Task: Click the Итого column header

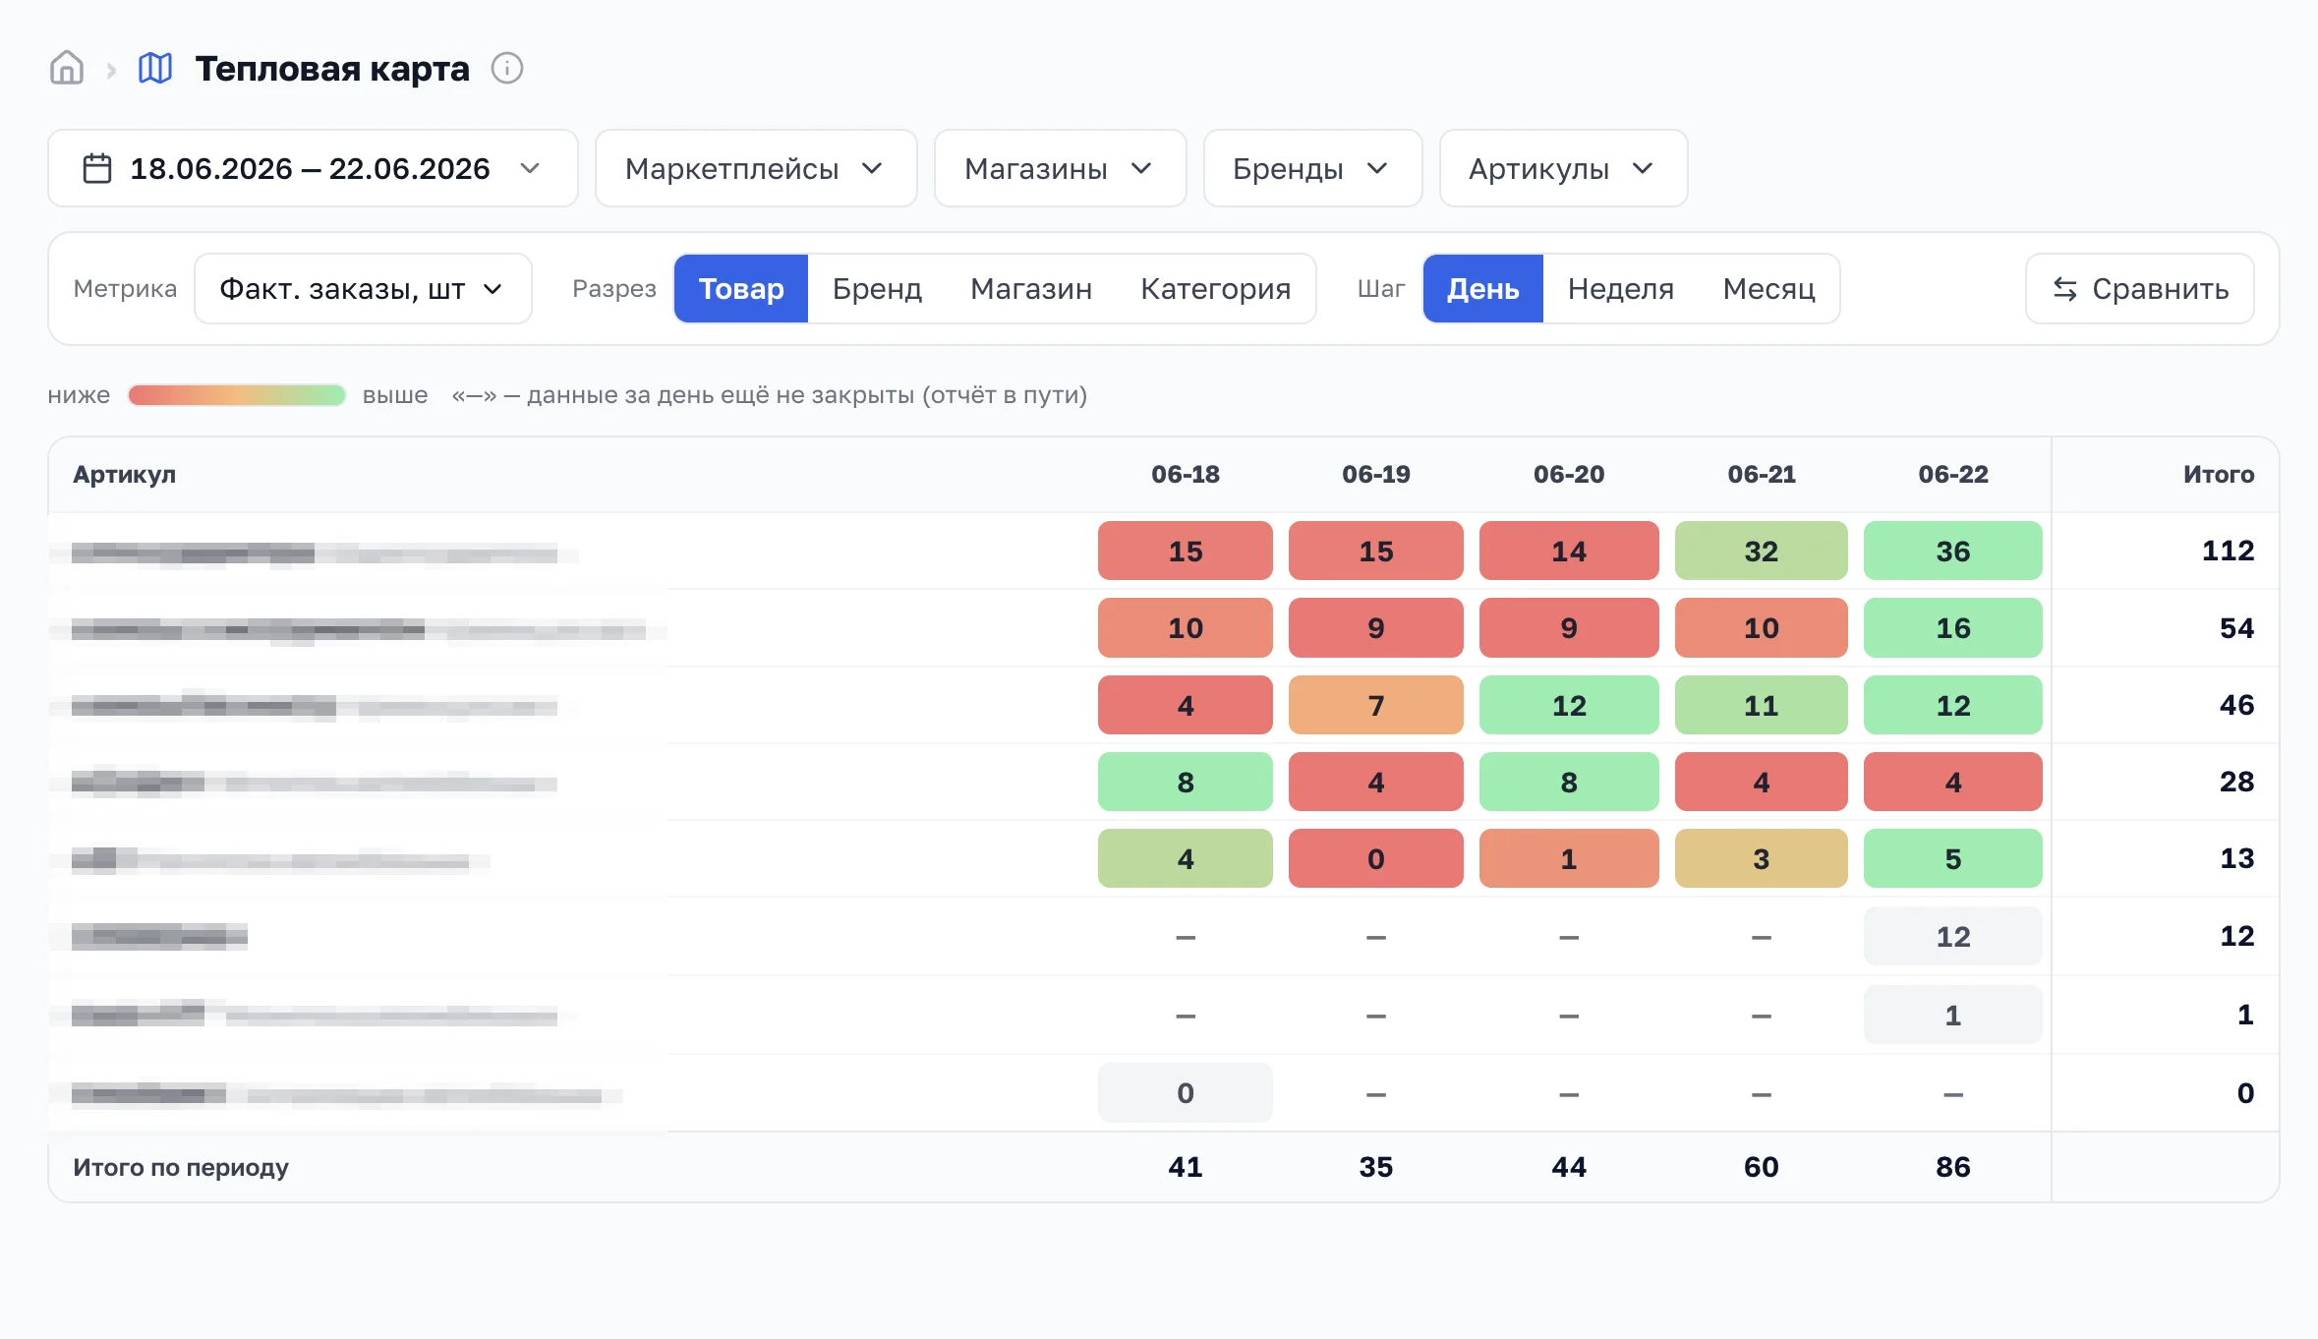Action: coord(2218,474)
